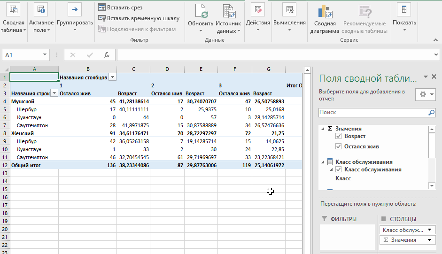The width and height of the screenshot is (442, 254).
Task: Open the Name Box dropdown arrow
Action: tap(45, 54)
